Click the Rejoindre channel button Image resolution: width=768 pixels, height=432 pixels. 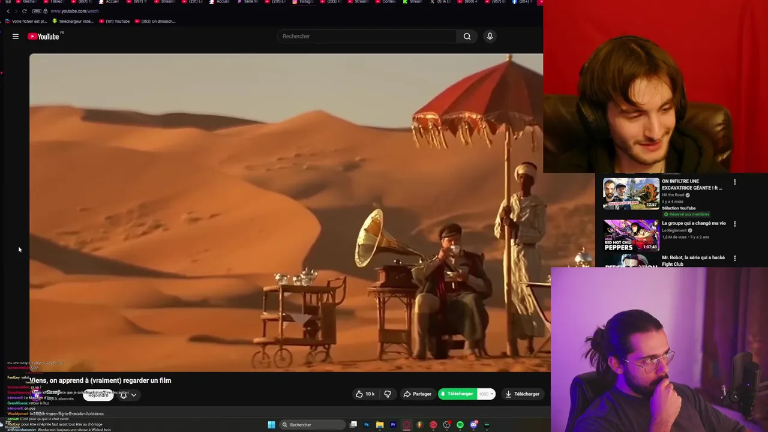tap(98, 395)
